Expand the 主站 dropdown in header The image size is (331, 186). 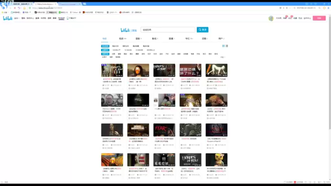click(x=17, y=18)
